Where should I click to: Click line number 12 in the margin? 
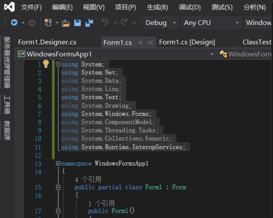pos(38,155)
